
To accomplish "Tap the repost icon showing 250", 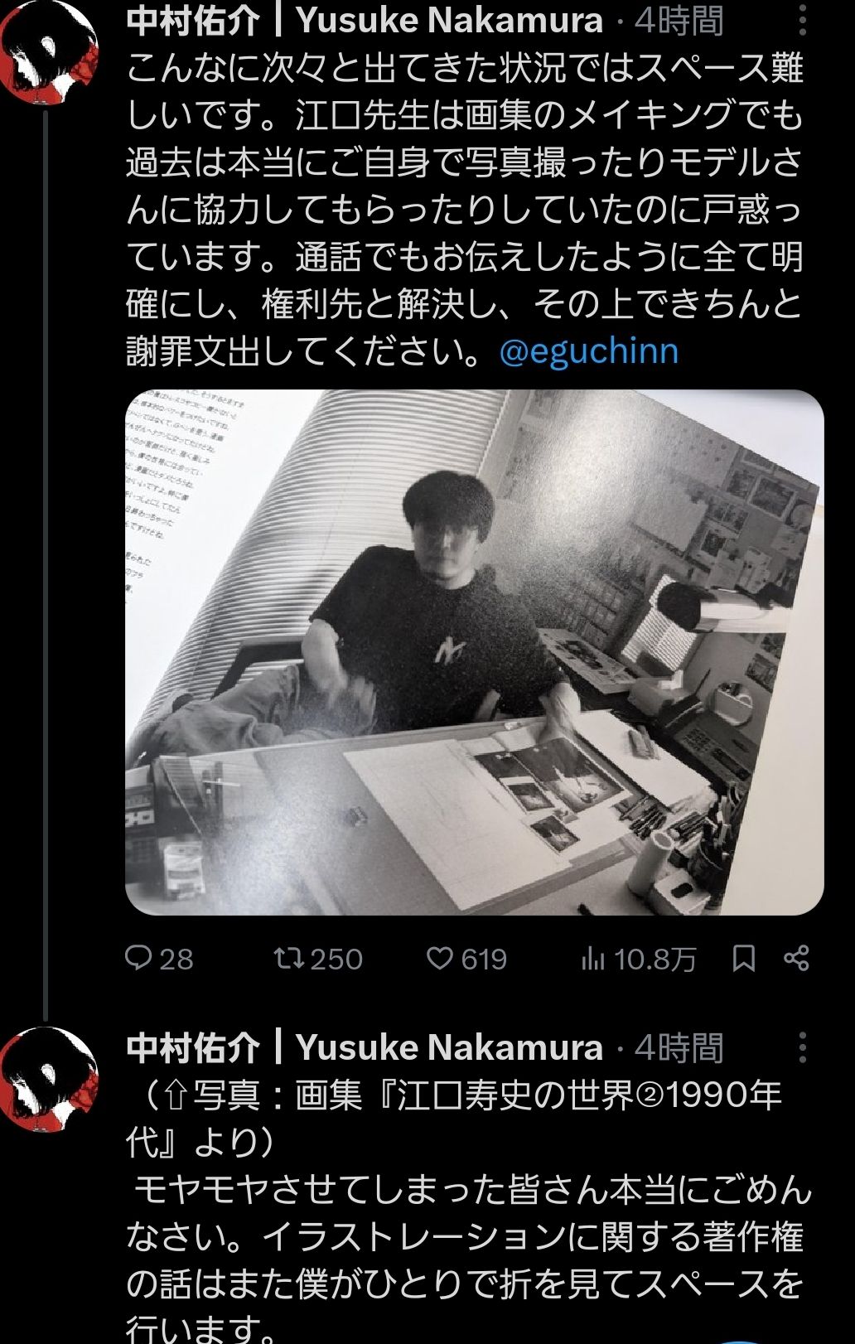I will pyautogui.click(x=287, y=959).
